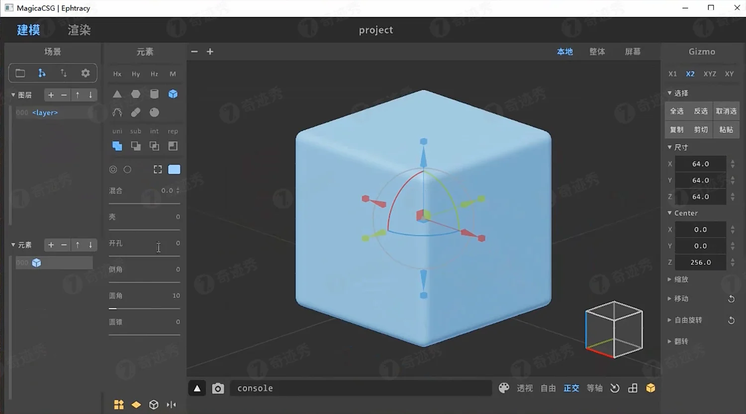Enable the sub boolean subtraction mode
Viewport: 746px width, 414px height.
(x=135, y=146)
